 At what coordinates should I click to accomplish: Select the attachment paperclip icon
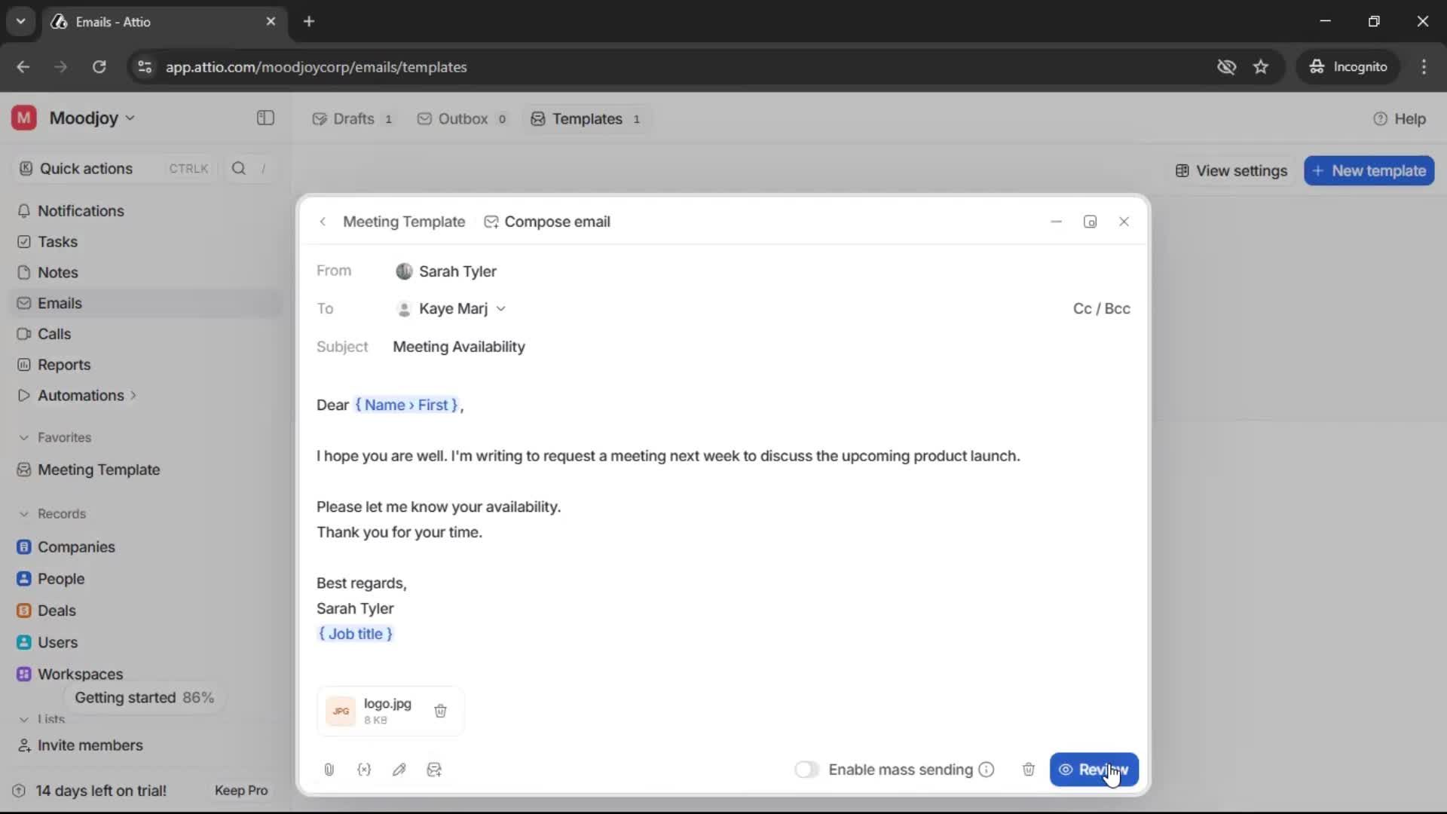coord(329,770)
